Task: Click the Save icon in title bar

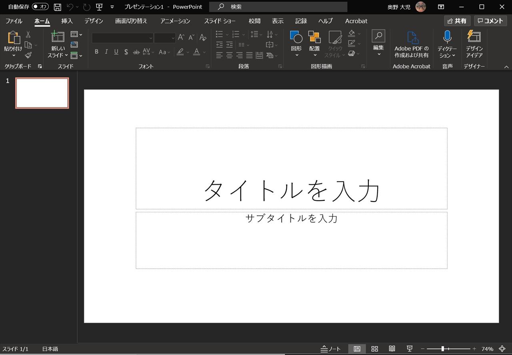Action: [58, 7]
